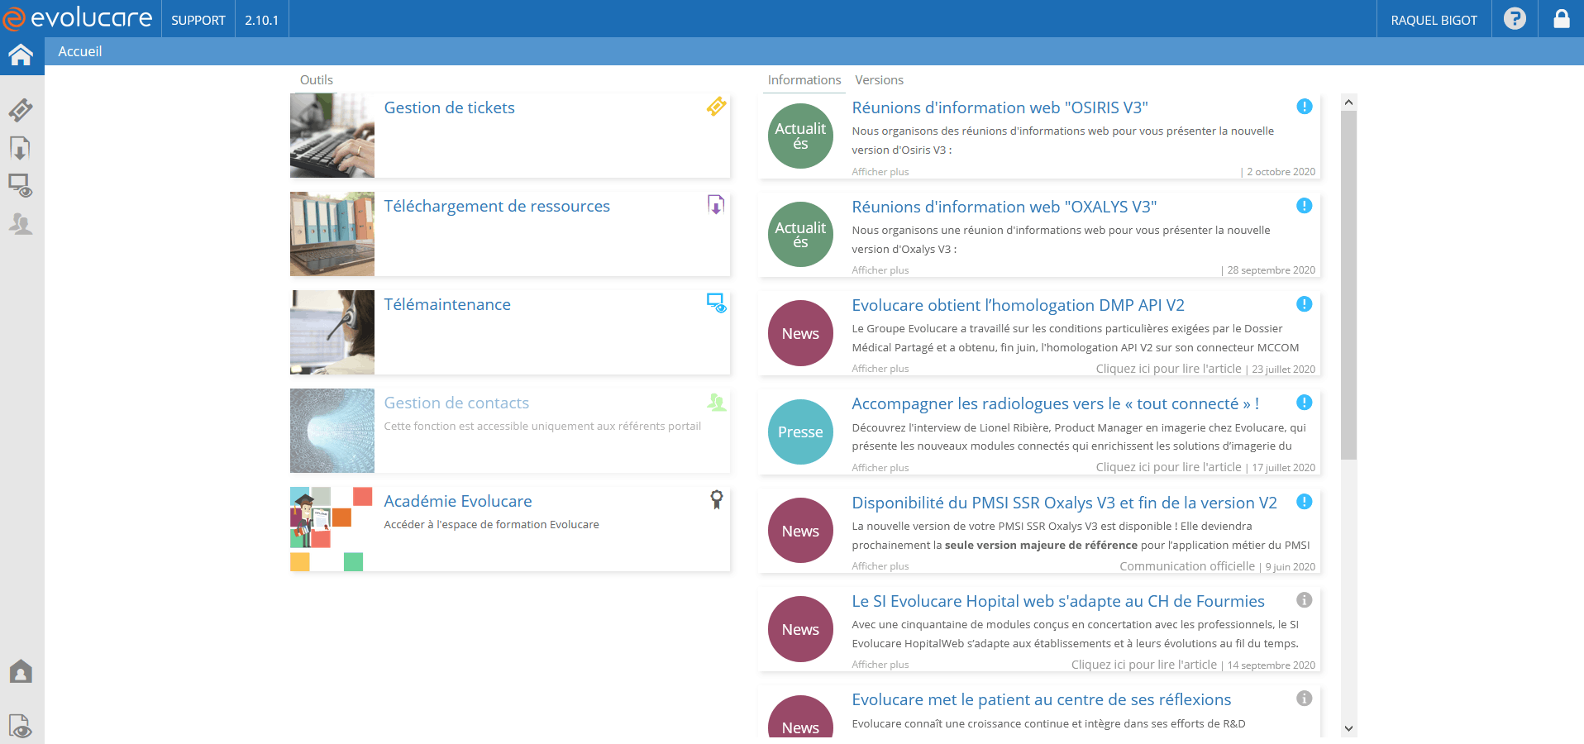Click Actualités badge for OSIRIS V3
1584x744 pixels.
[x=800, y=136]
